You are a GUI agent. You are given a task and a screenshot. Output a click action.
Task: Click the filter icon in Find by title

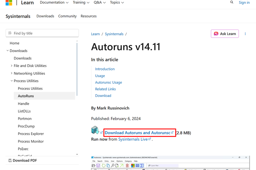[10, 33]
